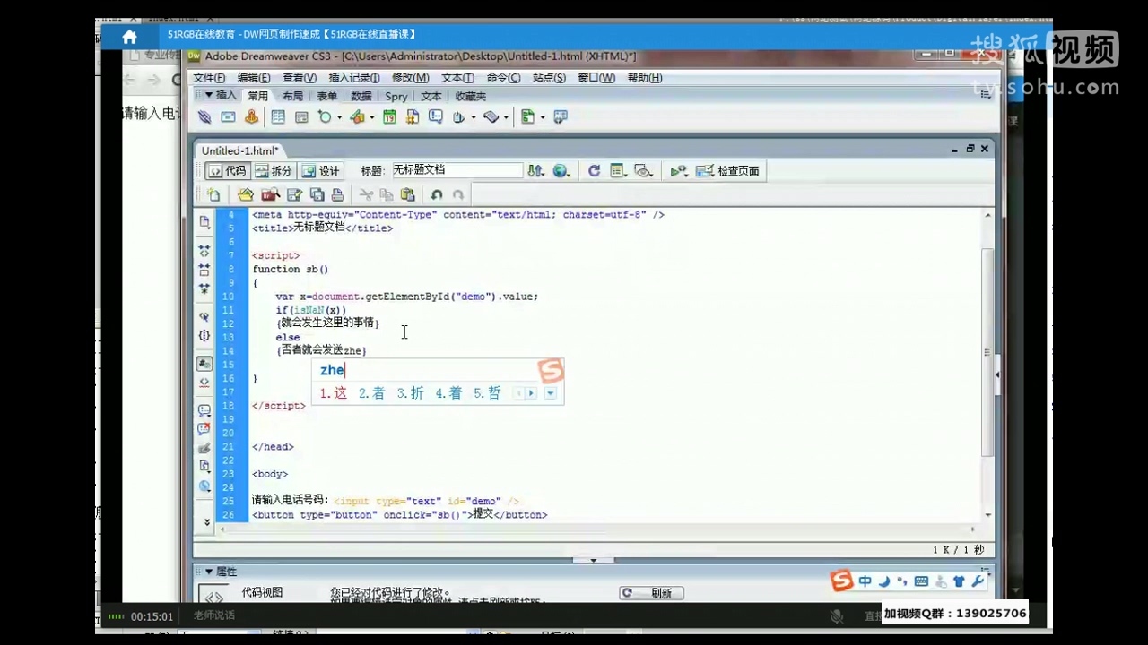Screen dimensions: 1148x645
Task: Click the hyperlink insert icon in toolbar
Action: (204, 117)
